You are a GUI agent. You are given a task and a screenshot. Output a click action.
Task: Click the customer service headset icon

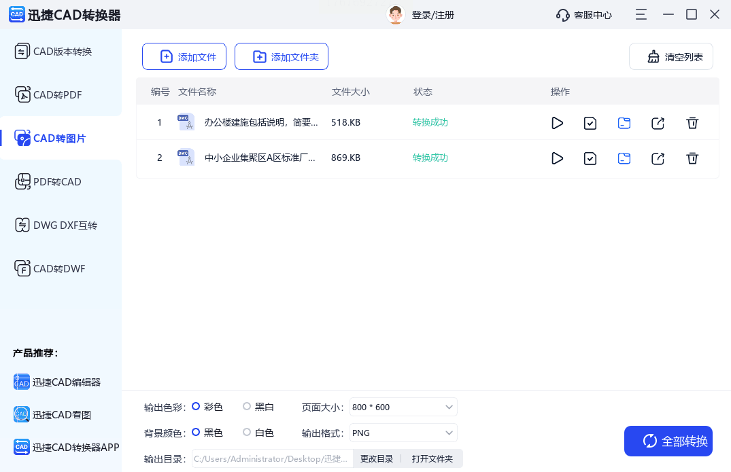pos(562,15)
